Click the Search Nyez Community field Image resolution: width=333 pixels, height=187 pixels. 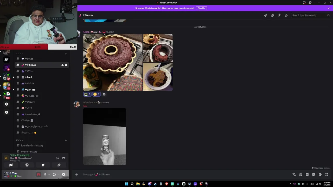pyautogui.click(x=311, y=15)
